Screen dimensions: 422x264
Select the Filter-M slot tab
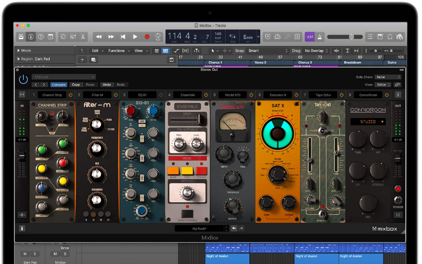point(97,95)
